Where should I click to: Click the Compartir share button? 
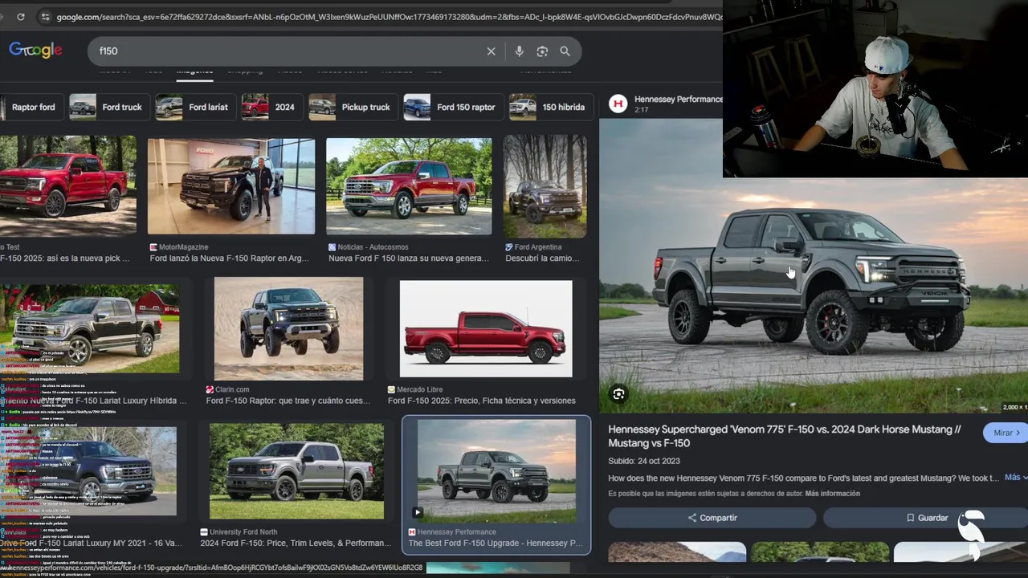(712, 518)
